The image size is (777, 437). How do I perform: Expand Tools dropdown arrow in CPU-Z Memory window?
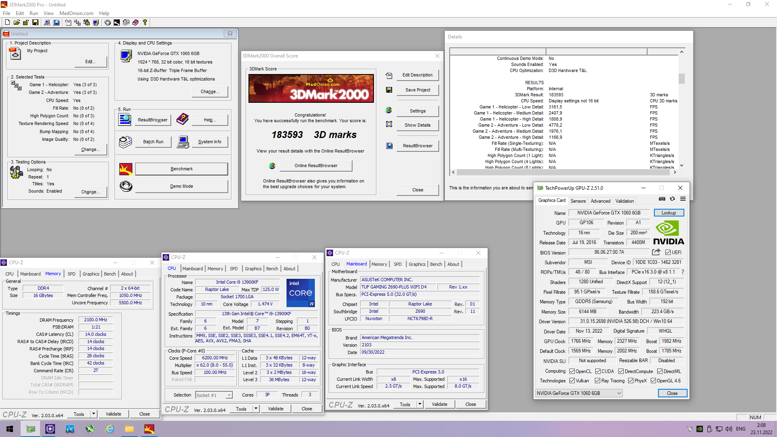[93, 414]
